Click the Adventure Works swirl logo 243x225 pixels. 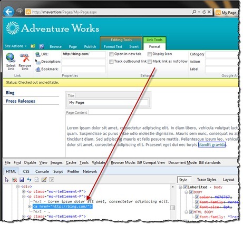click(x=13, y=28)
